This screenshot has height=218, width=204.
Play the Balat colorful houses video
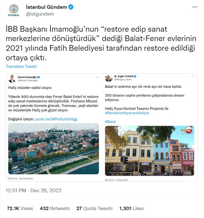pos(150,151)
